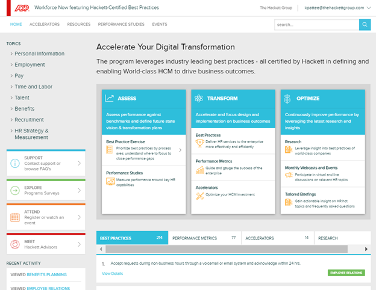Open the Best Practice Exercise chevron
The width and height of the screenshot is (376, 290).
point(180,150)
